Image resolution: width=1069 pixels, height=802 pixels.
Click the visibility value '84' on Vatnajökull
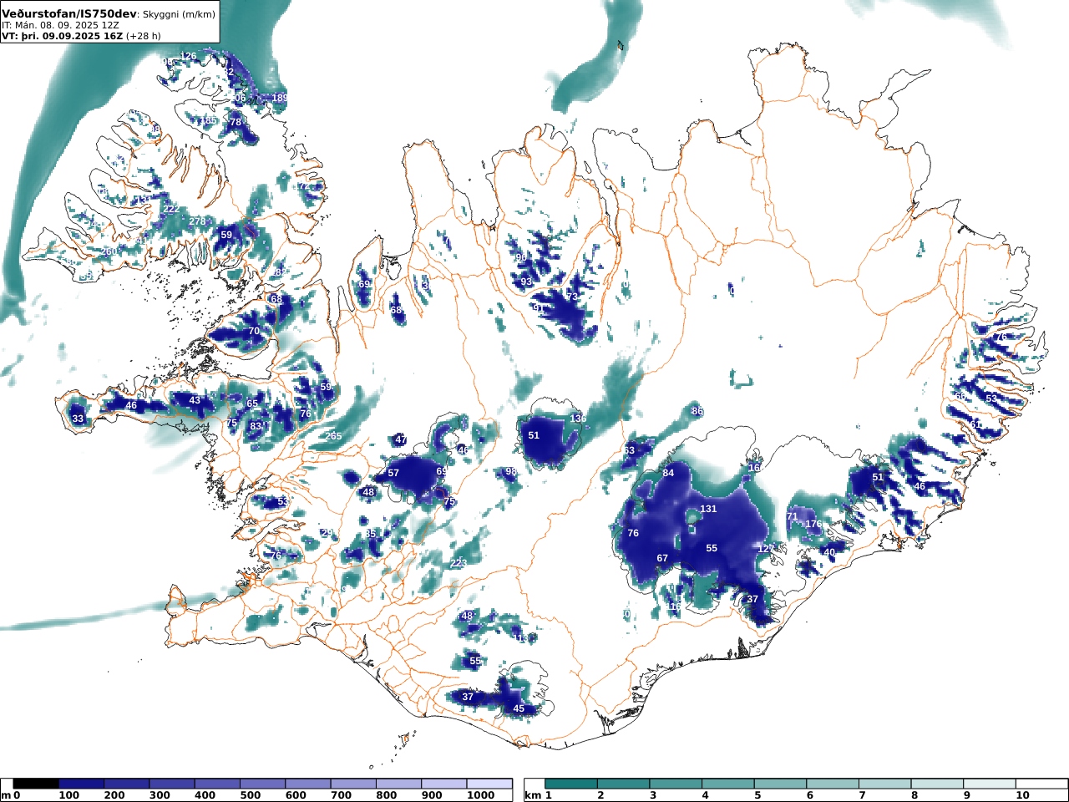(x=668, y=473)
